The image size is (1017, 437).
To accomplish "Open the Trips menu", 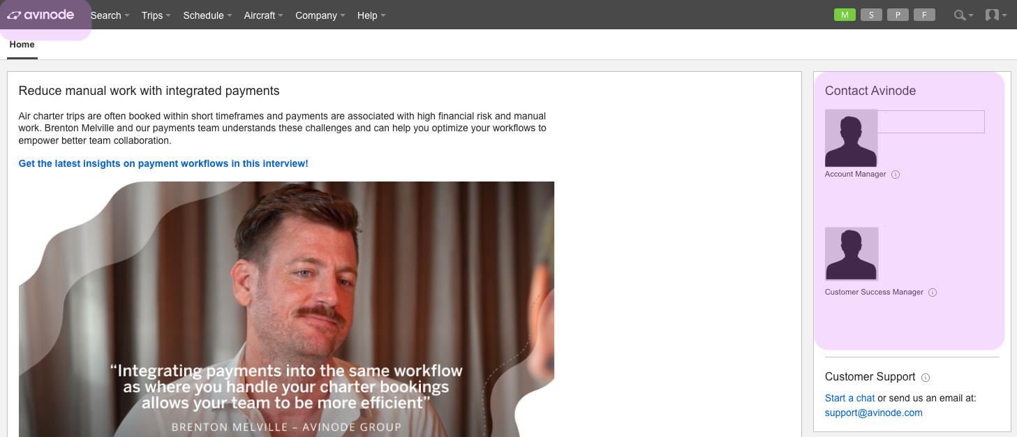I will [x=156, y=15].
